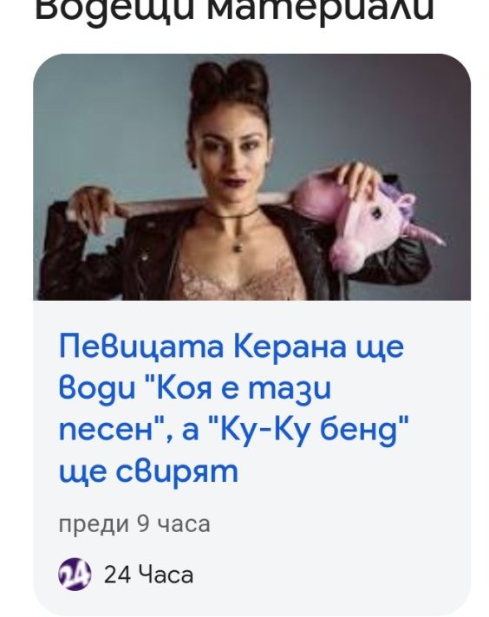Viewport: 489px width, 617px height.
Task: Click the word 'води' in headline
Action: pos(97,388)
